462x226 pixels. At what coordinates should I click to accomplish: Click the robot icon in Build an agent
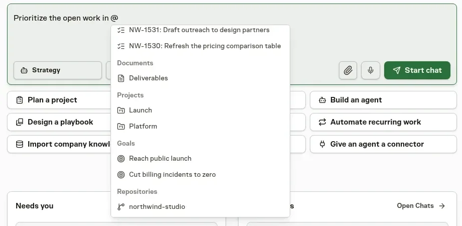tap(322, 100)
